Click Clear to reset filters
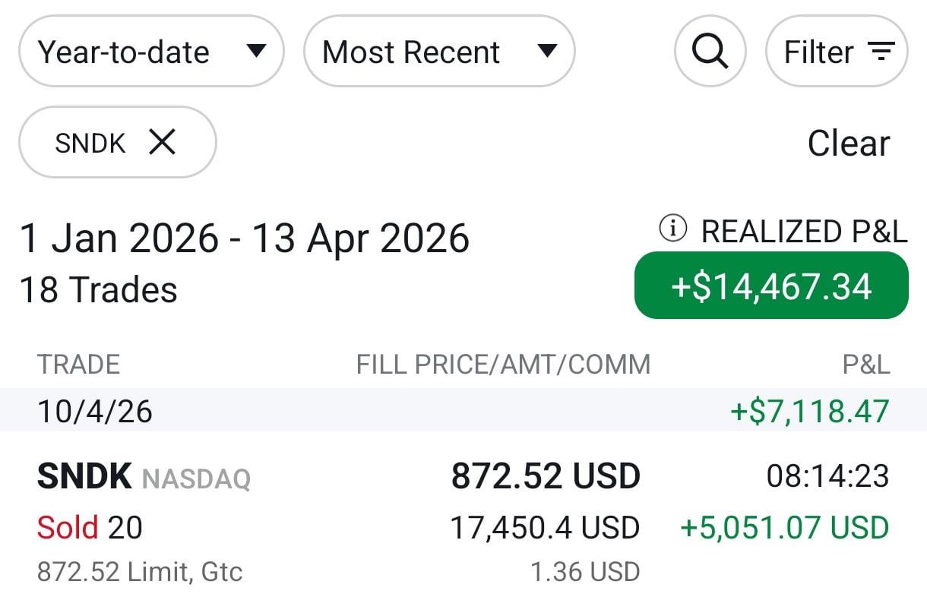Viewport: 927px width, 597px height. coord(848,143)
